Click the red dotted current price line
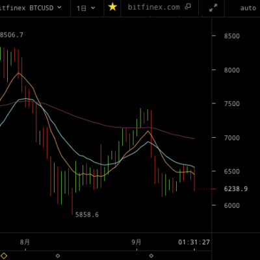 [207, 189]
